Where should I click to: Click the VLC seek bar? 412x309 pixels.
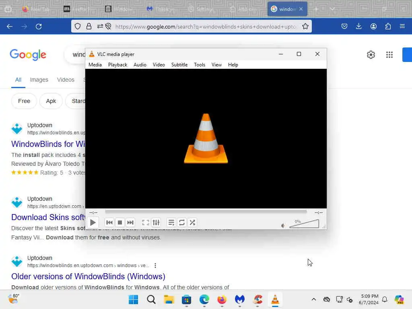[206, 212]
